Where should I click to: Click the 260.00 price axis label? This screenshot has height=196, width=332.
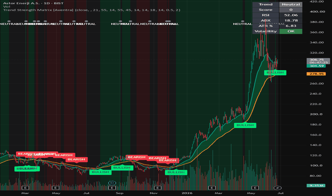click(x=316, y=83)
